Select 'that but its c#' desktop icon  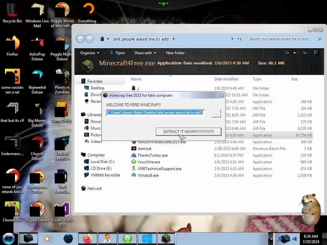click(x=12, y=112)
